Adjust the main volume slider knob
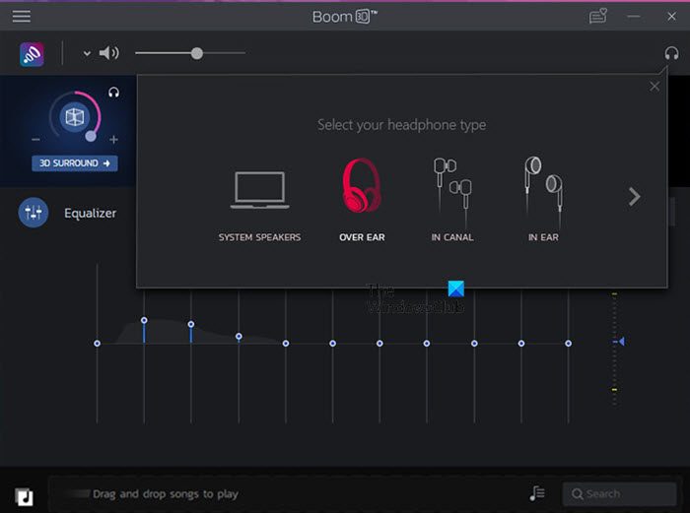690x513 pixels. pyautogui.click(x=197, y=53)
